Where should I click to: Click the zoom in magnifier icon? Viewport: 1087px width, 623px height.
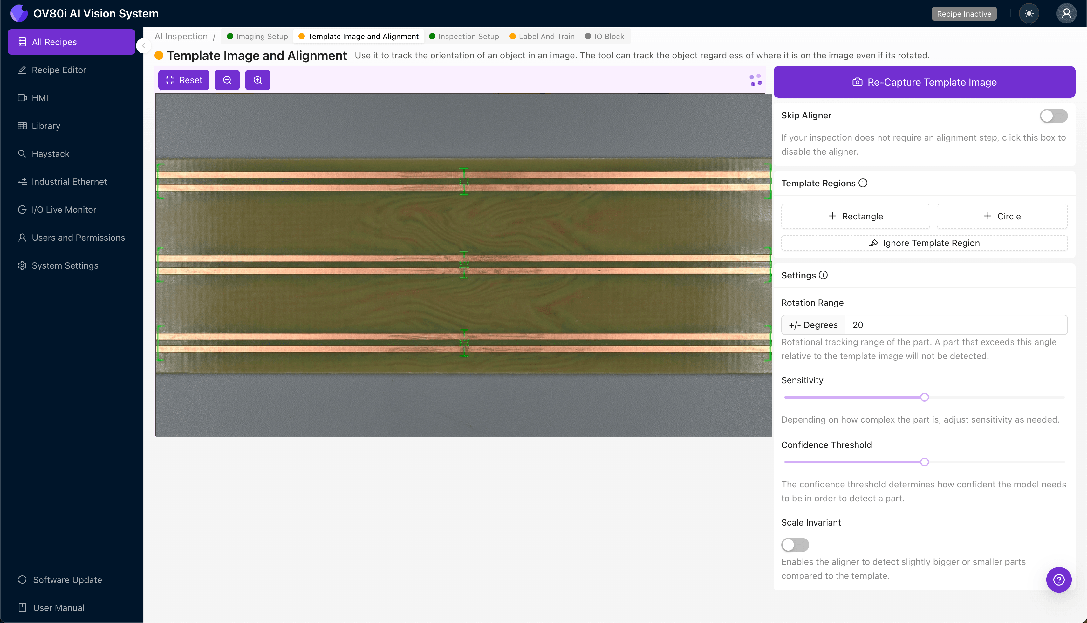[x=257, y=80]
